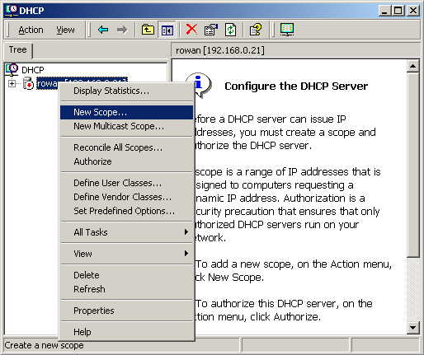
Task: Click the green Refresh toolbar icon
Action: tap(230, 30)
